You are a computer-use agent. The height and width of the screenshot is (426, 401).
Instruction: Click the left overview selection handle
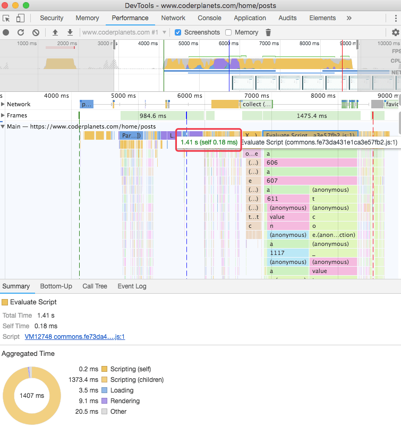coord(114,45)
